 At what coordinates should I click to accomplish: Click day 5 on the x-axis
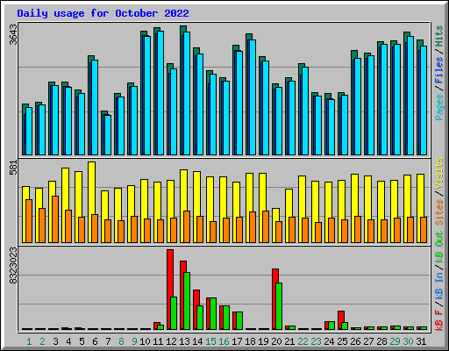pos(82,341)
